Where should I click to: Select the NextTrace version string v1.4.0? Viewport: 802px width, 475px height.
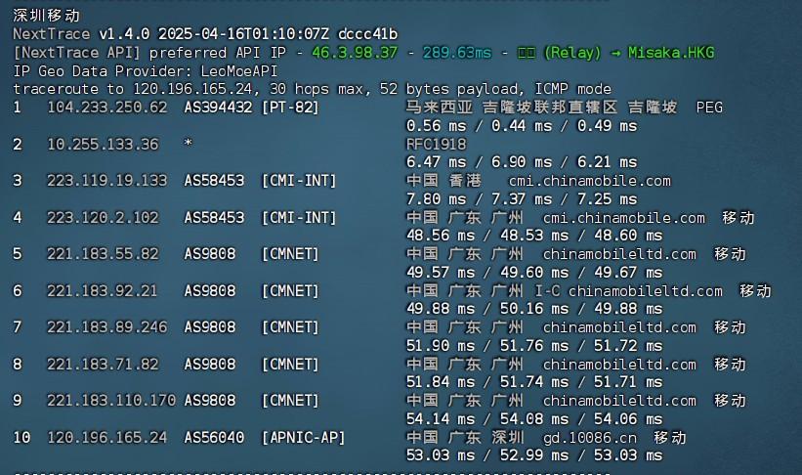124,34
